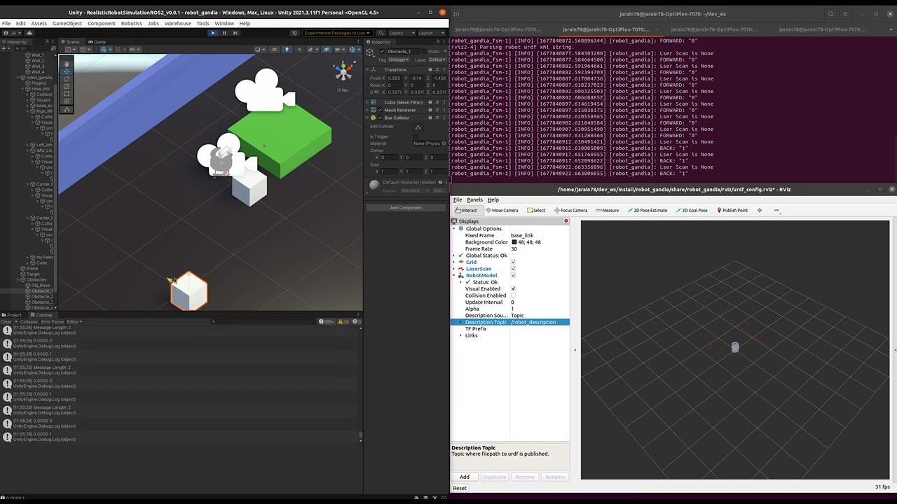This screenshot has height=504, width=897.
Task: Collapse Global Options in RViz Displays
Action: click(x=454, y=229)
